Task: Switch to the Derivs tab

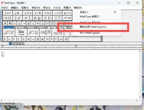Action: (x=19, y=27)
